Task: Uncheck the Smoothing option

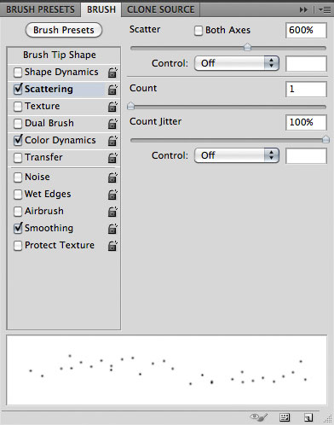Action: [18, 228]
